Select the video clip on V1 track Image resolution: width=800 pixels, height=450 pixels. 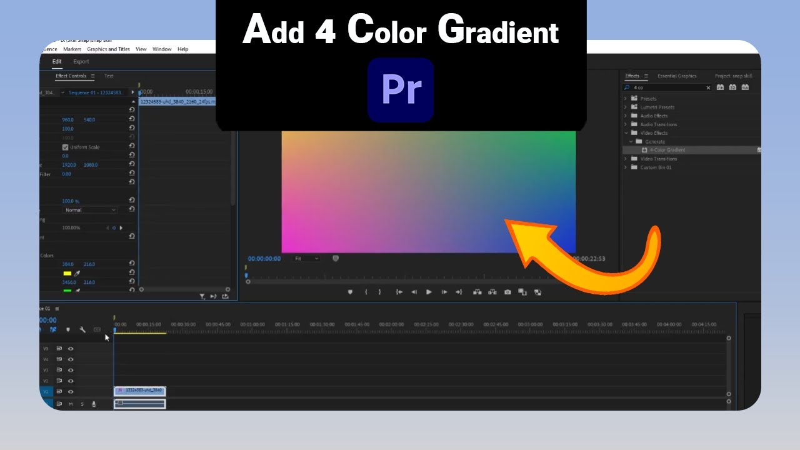[139, 391]
